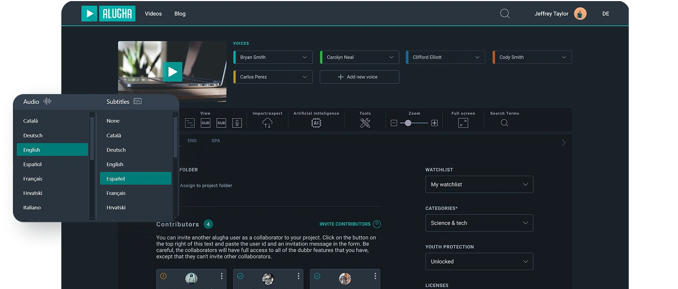The height and width of the screenshot is (289, 678).
Task: Click the SUB view icon
Action: coord(221,123)
